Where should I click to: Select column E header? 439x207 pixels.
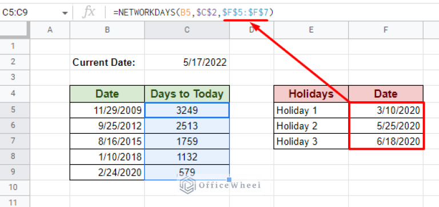(x=311, y=30)
